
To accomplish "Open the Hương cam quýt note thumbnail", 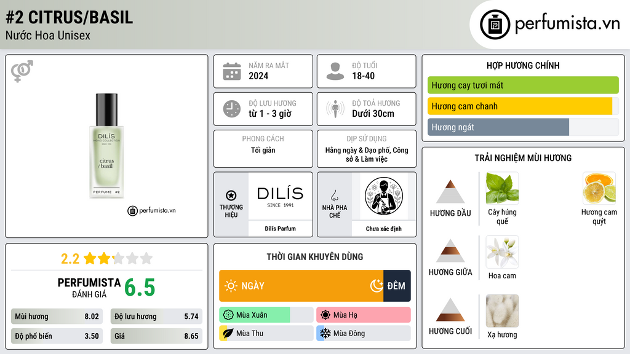I will 599,188.
